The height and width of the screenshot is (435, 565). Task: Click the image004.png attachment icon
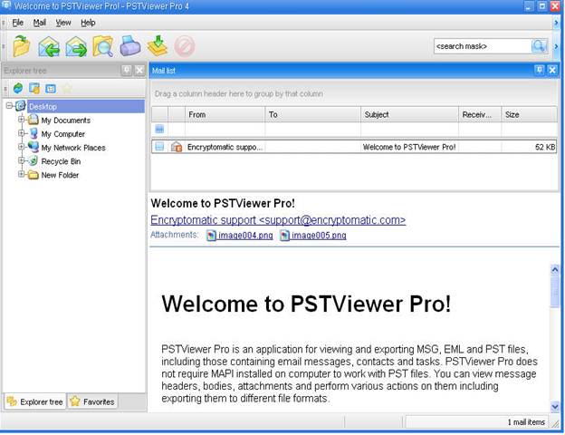(x=211, y=236)
